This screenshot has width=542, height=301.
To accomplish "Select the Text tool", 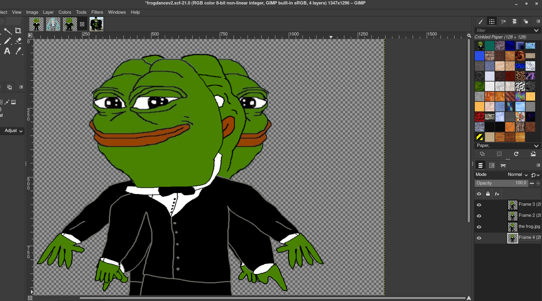I will 7,51.
